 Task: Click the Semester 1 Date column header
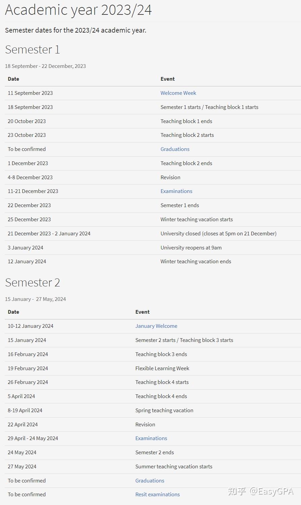tap(13, 79)
